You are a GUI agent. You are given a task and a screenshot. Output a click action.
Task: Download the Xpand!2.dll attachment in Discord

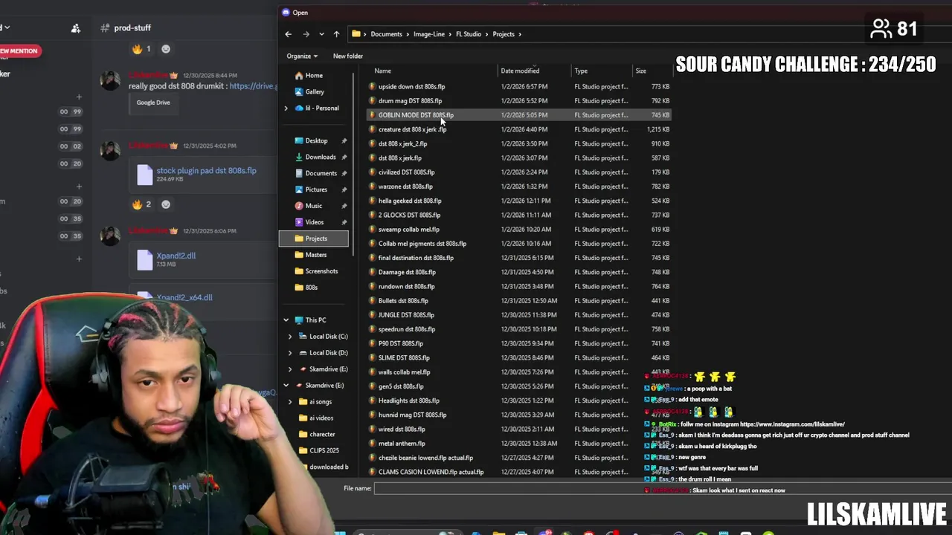pos(176,256)
